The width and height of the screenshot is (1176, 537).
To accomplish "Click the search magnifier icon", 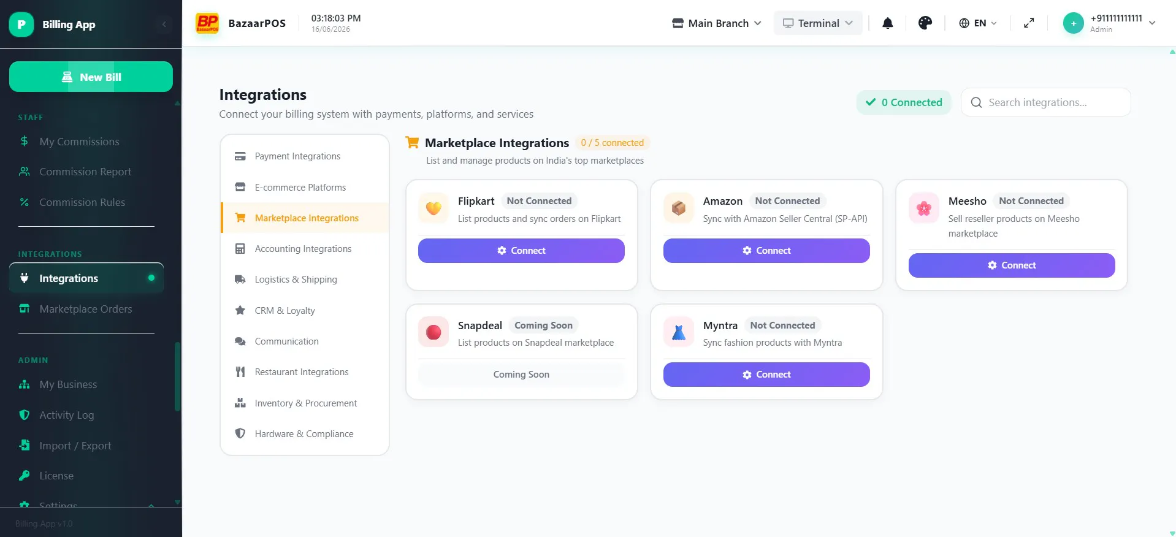I will 977,102.
